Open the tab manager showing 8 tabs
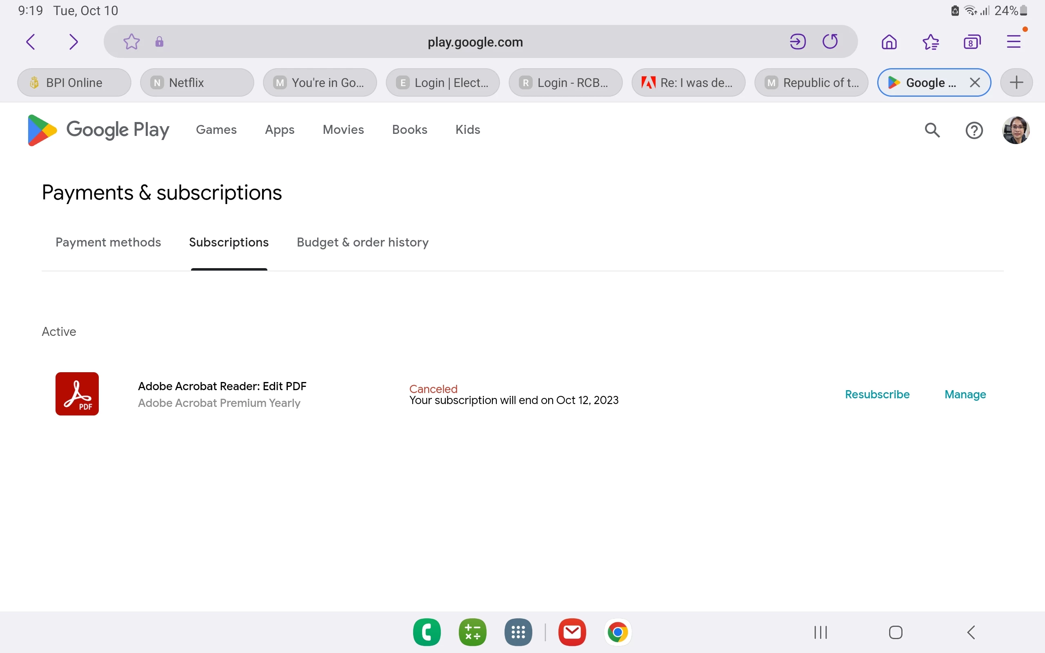 [972, 42]
